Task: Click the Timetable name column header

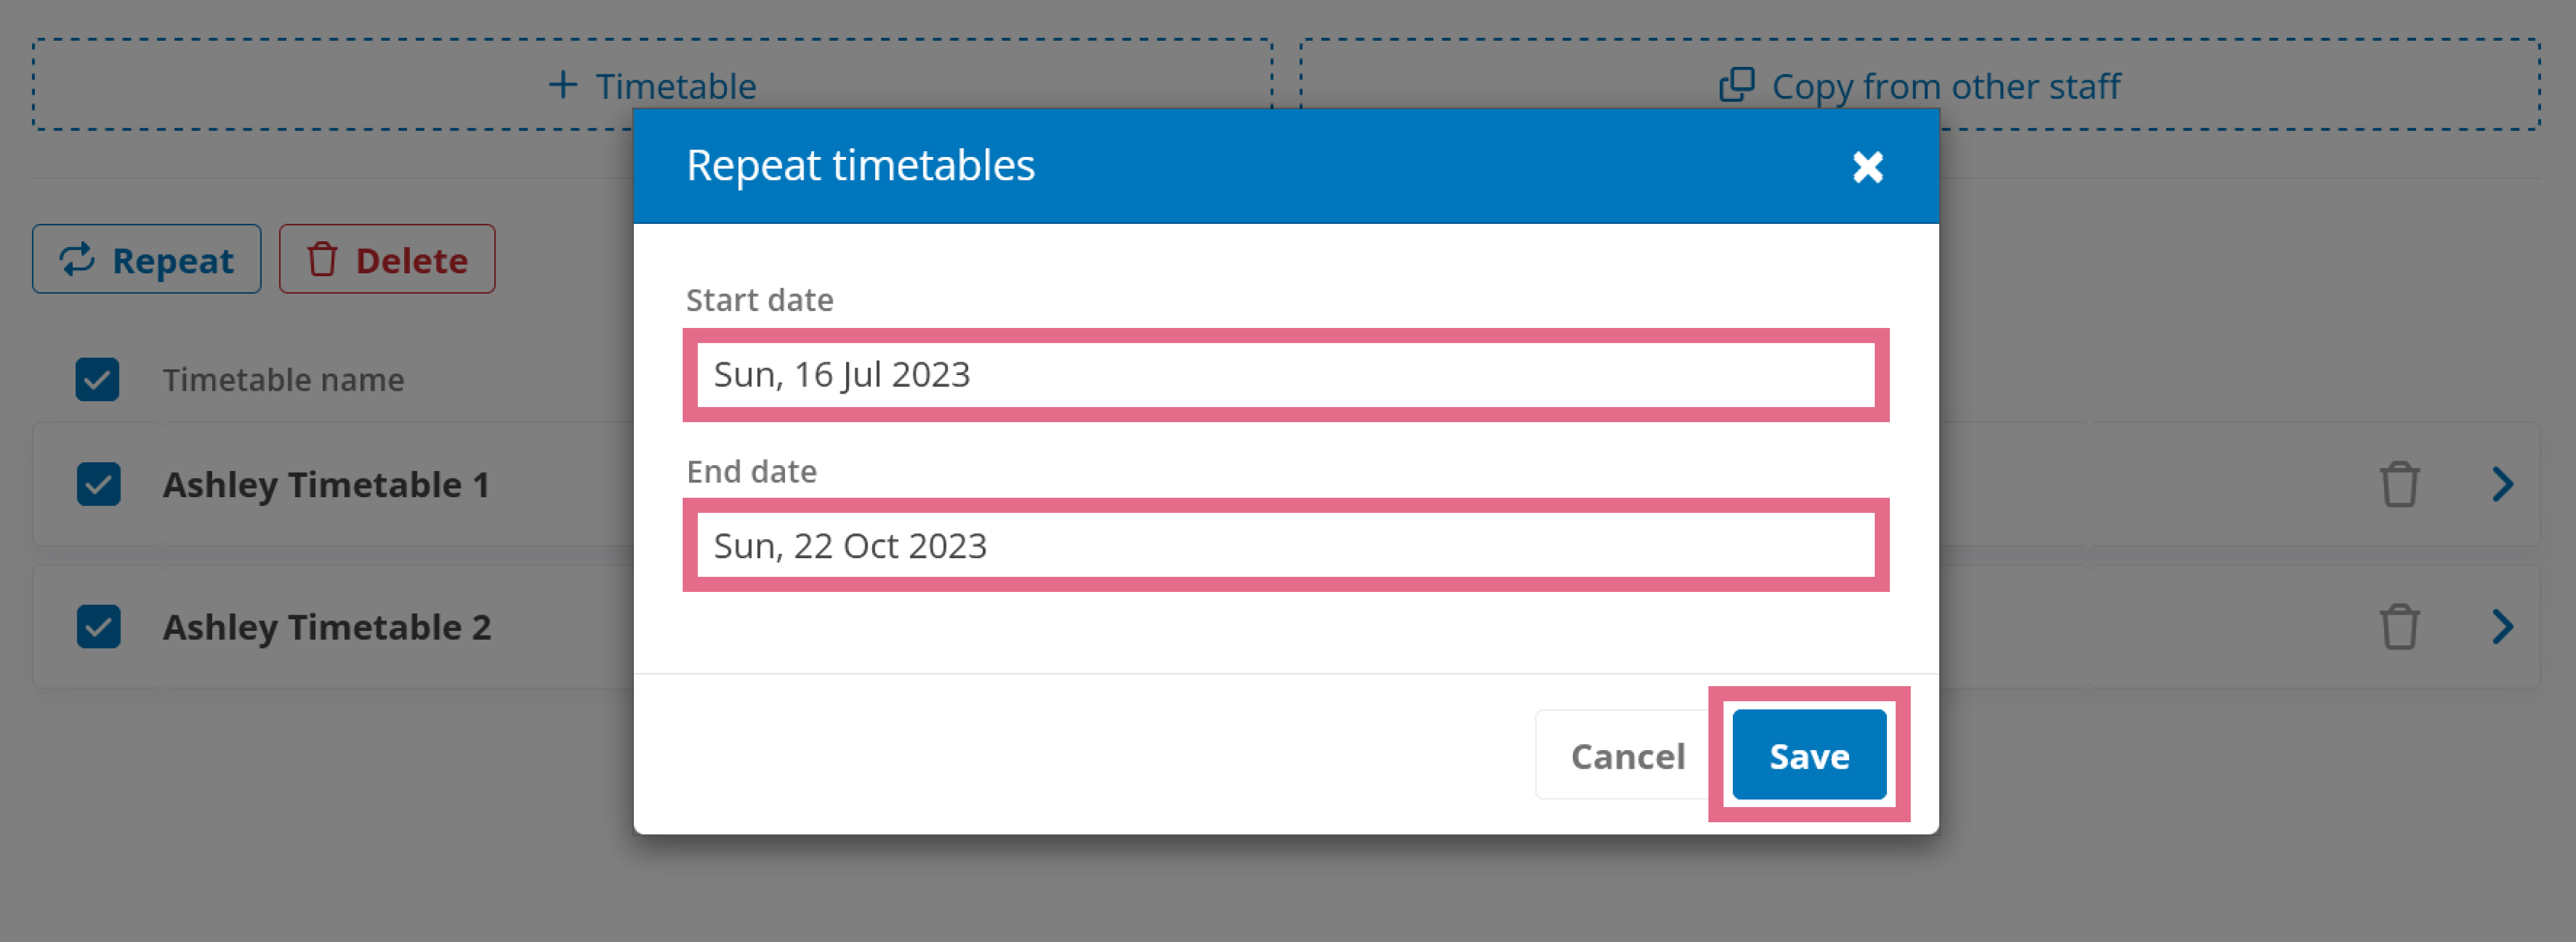Action: [284, 380]
